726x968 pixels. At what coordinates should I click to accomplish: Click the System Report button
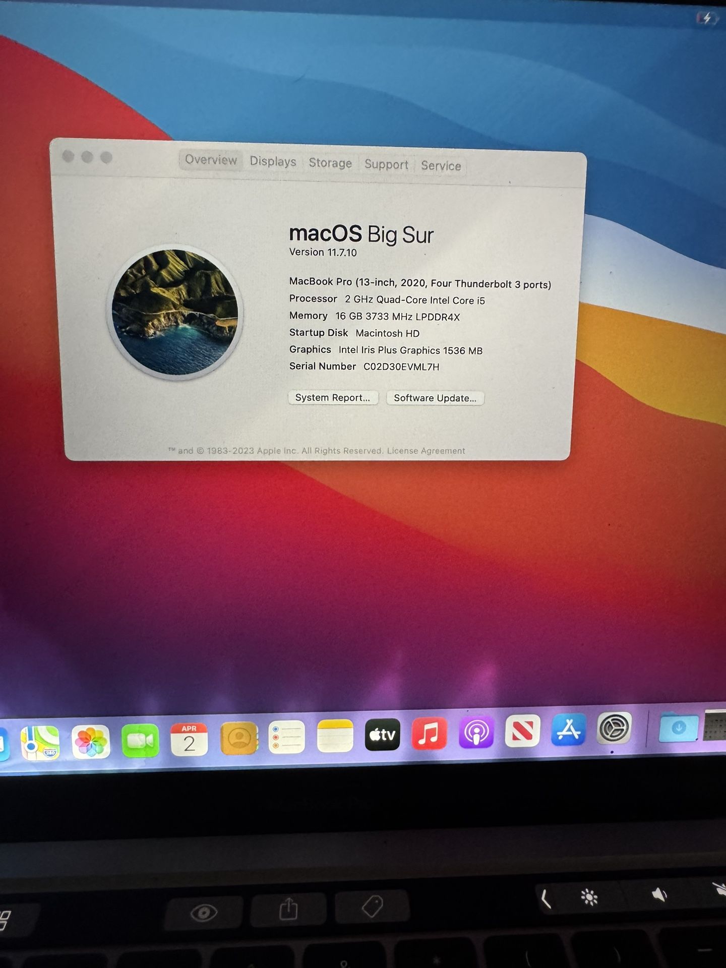333,398
